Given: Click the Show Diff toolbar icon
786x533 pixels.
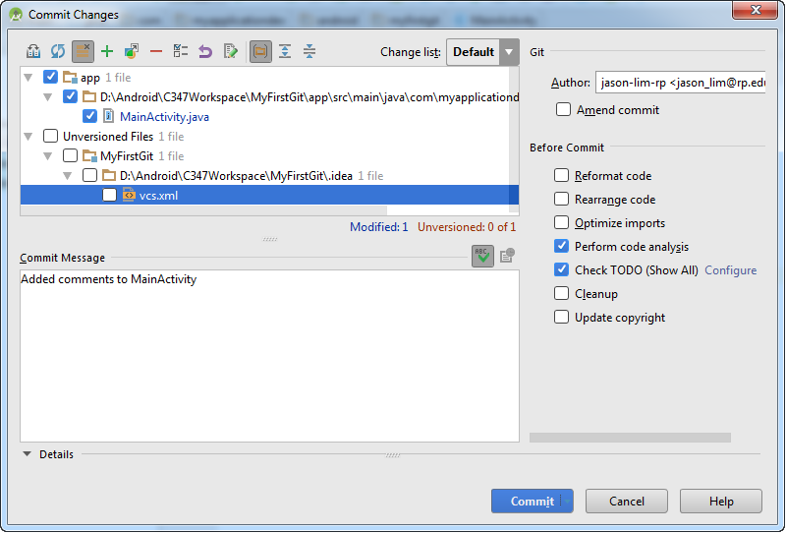Looking at the screenshot, I should tap(33, 52).
